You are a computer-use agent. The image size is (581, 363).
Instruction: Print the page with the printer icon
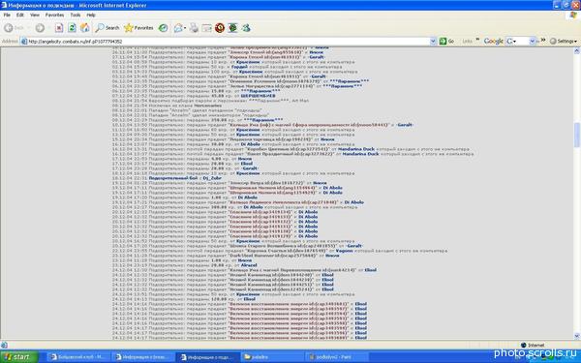pyautogui.click(x=195, y=28)
